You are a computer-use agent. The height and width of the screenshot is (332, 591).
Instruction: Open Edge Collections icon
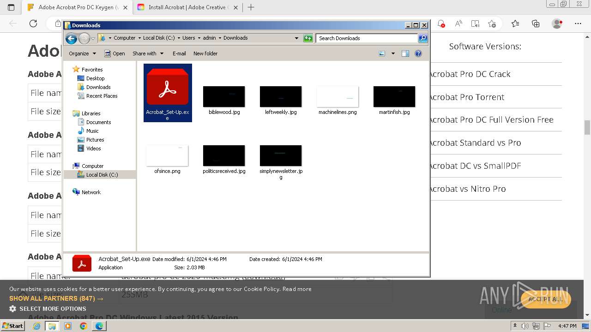[536, 24]
